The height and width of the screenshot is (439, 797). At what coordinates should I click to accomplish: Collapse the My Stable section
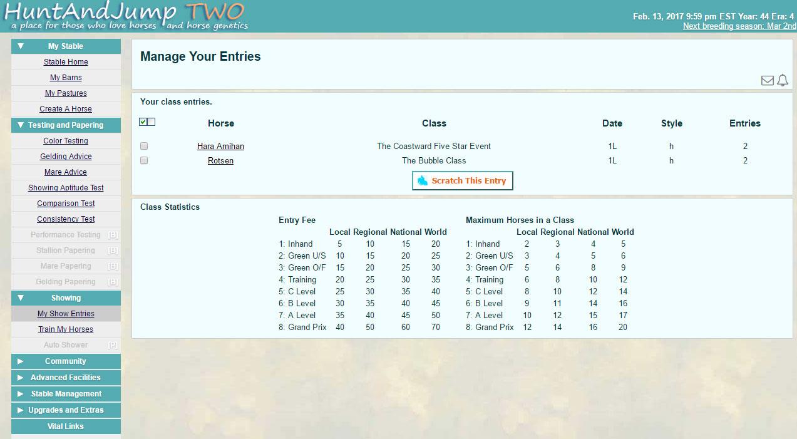[66, 46]
